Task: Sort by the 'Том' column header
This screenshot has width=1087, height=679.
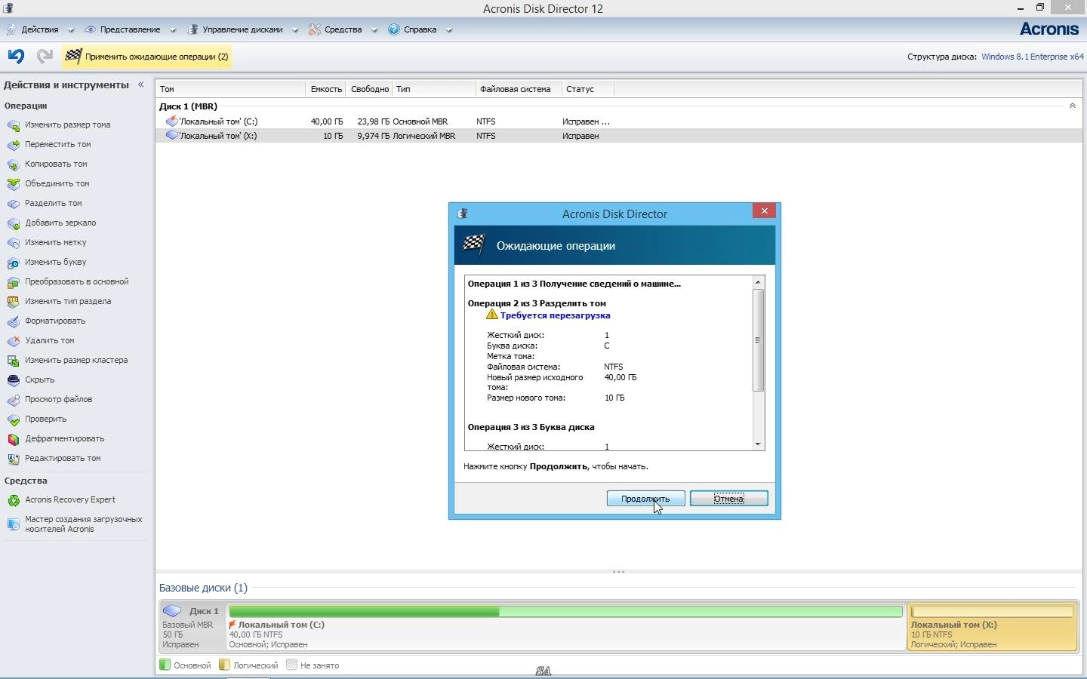Action: pos(230,89)
